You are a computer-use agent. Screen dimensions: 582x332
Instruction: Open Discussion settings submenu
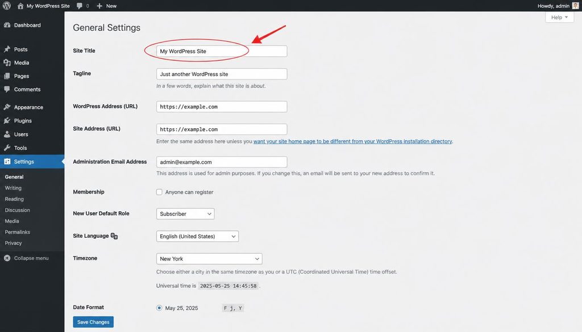pyautogui.click(x=18, y=210)
